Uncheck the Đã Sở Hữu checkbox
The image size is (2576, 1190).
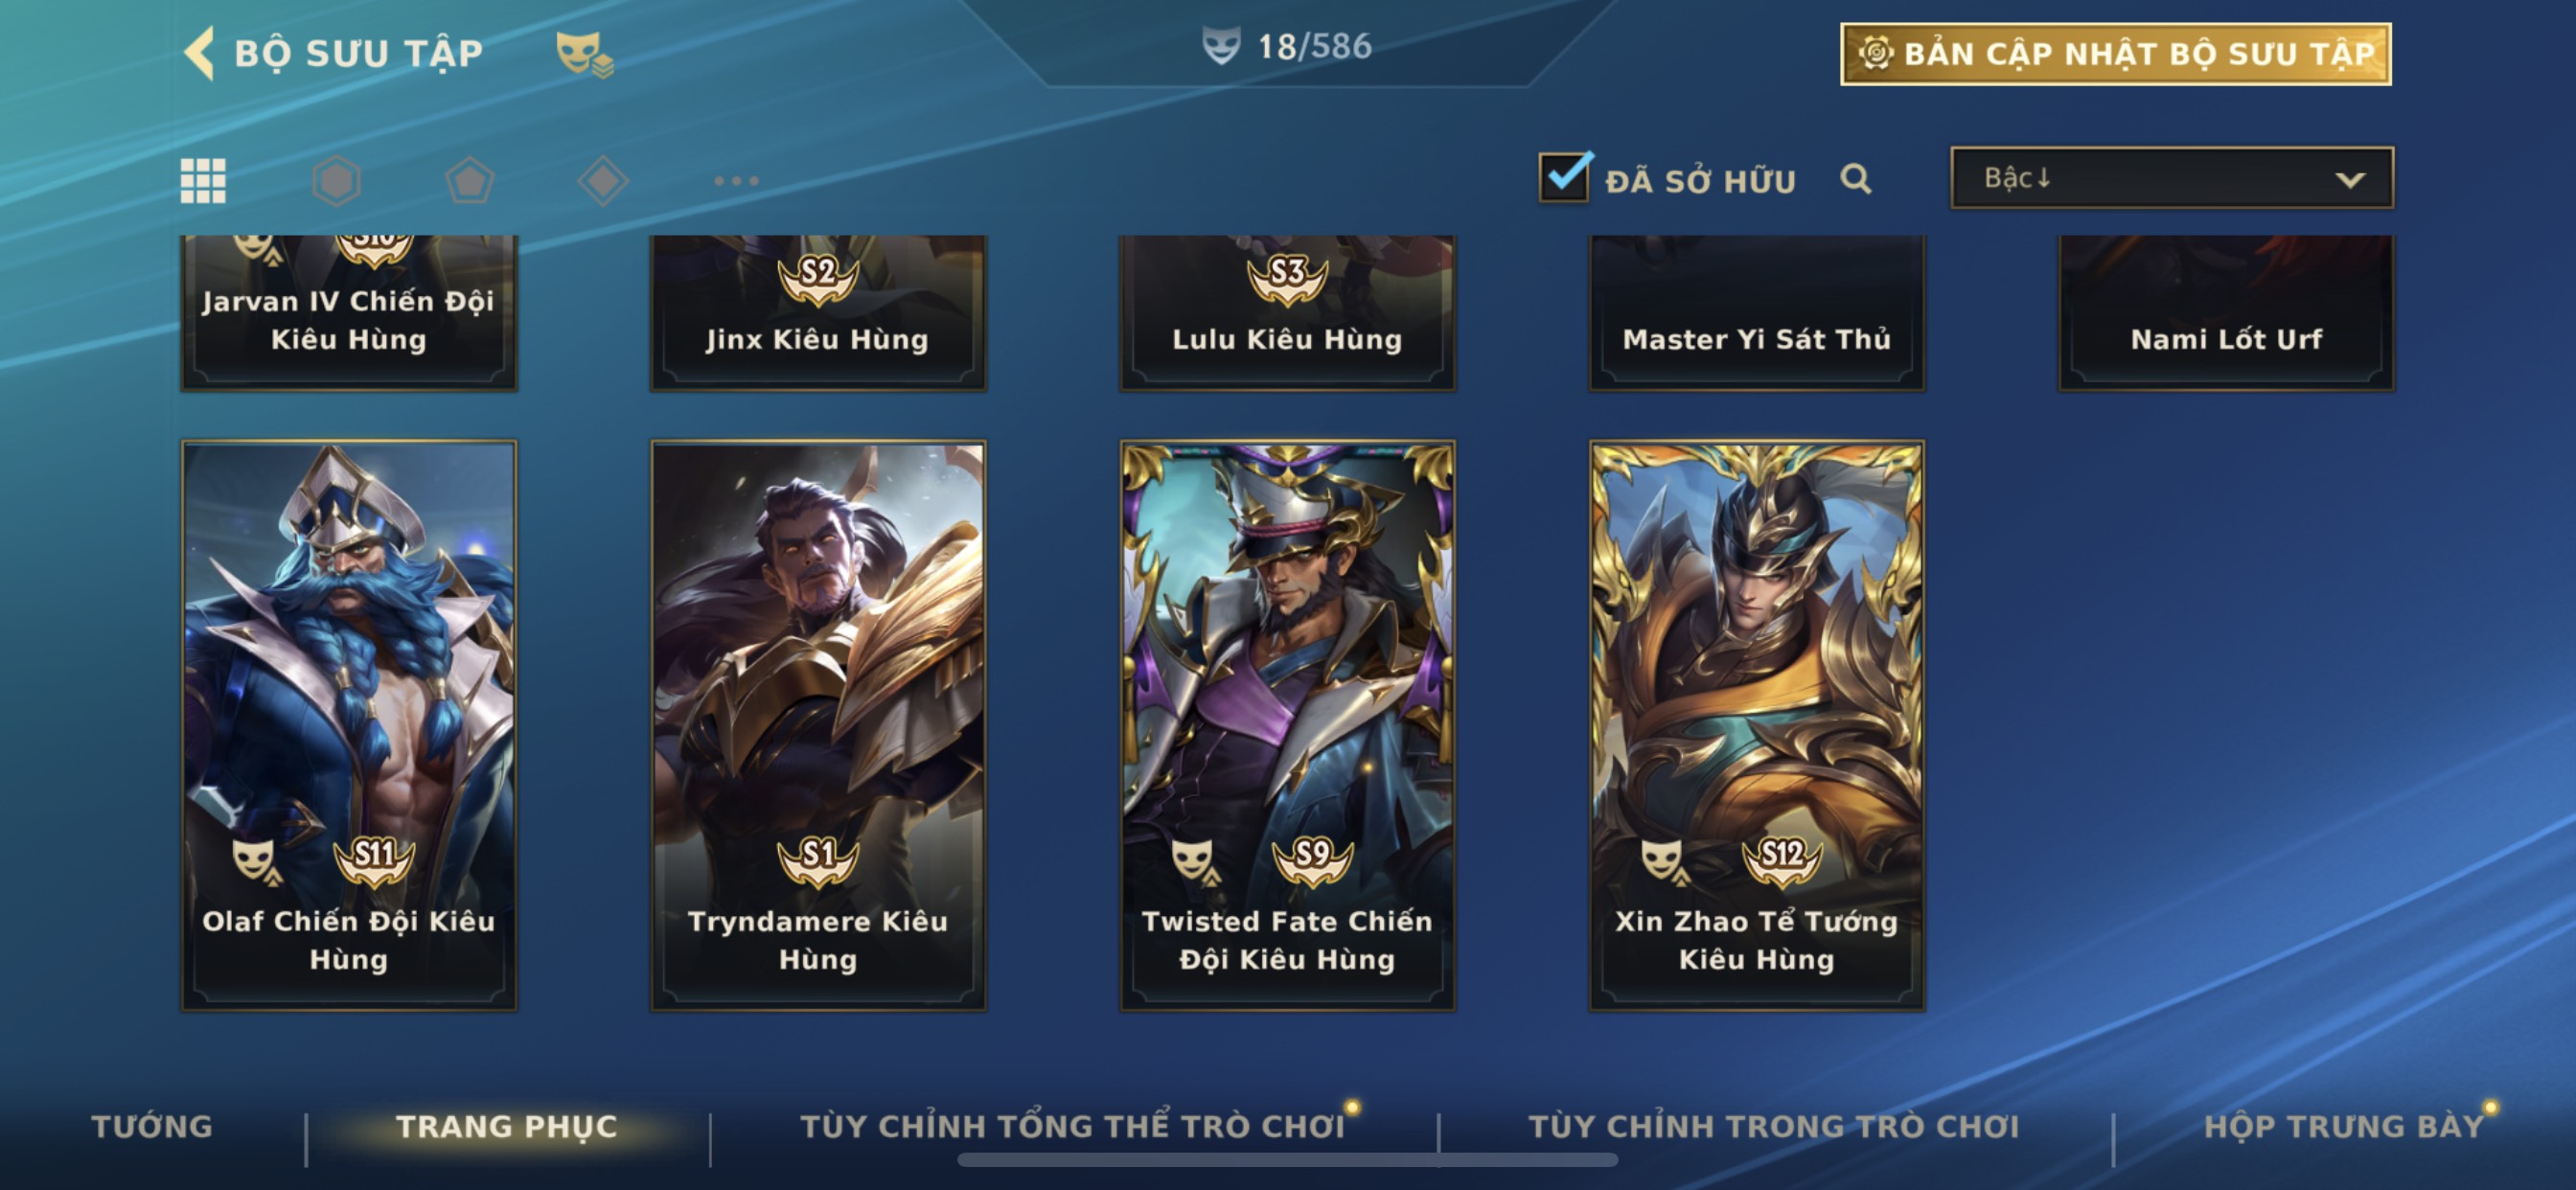1564,177
